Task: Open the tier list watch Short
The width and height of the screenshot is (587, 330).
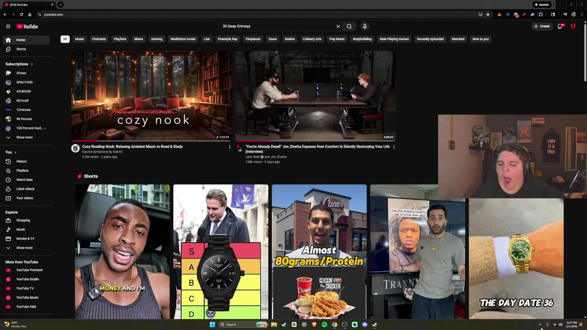Action: [221, 252]
